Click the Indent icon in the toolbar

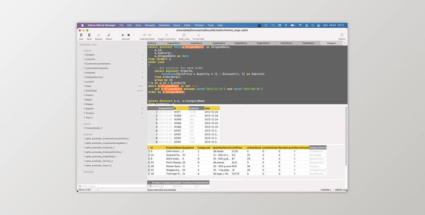tap(144, 35)
